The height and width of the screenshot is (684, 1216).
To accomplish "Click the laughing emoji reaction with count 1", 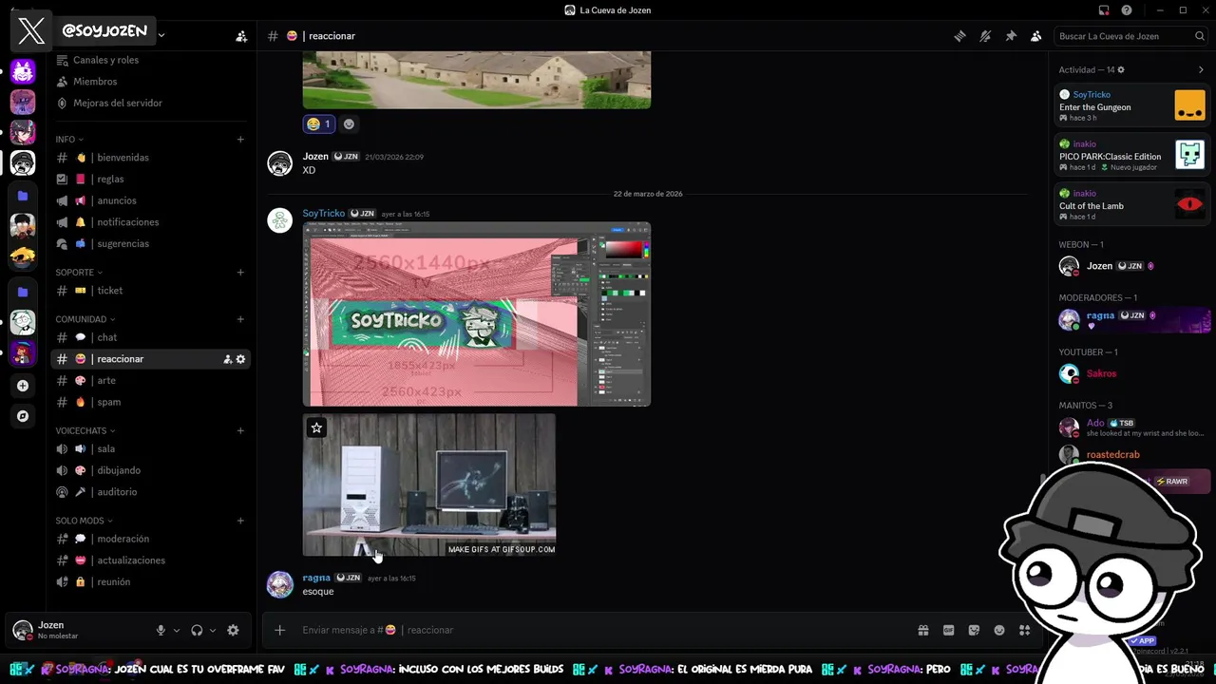I will [318, 123].
